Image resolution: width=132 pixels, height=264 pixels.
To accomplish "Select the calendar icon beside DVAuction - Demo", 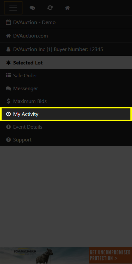I will [x=8, y=22].
